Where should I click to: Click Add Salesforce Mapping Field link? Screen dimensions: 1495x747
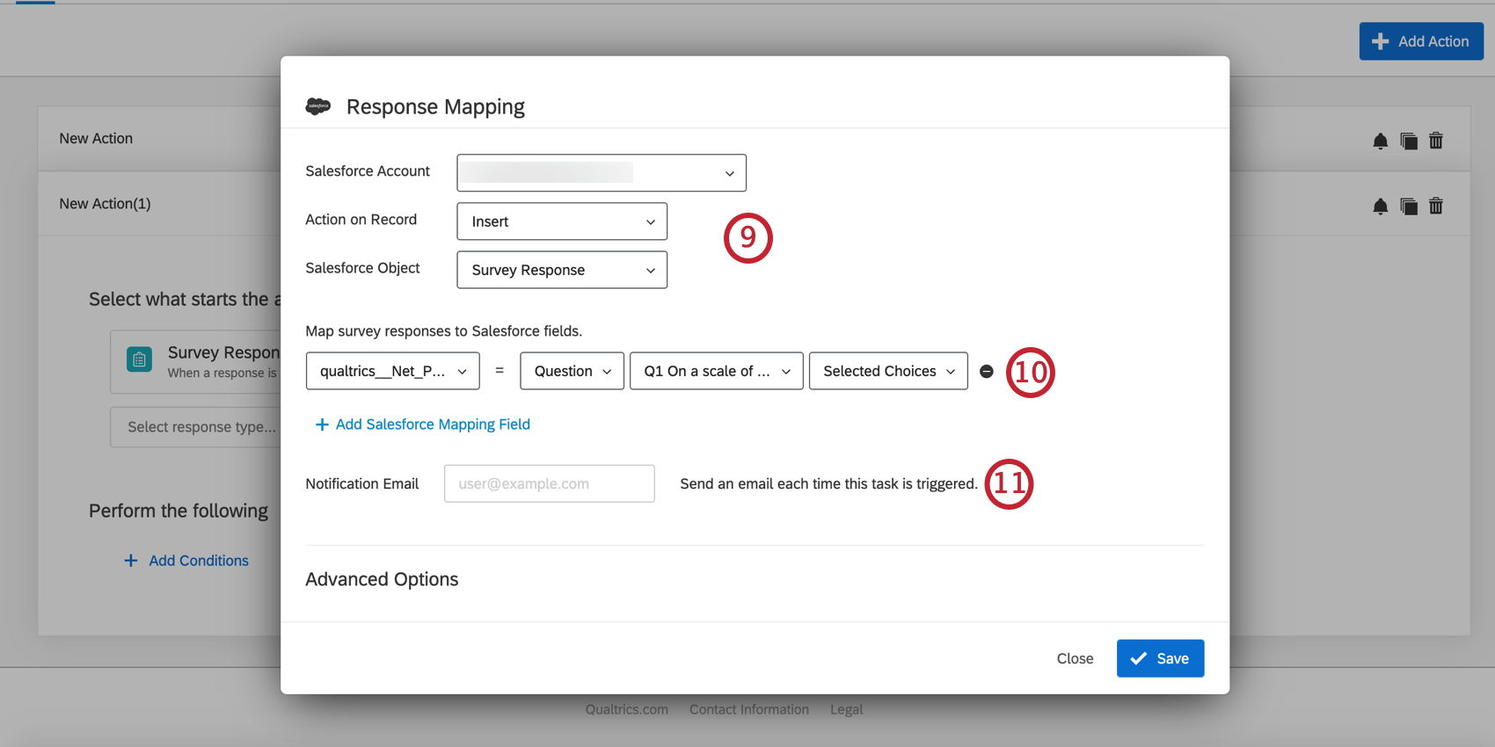pos(422,424)
